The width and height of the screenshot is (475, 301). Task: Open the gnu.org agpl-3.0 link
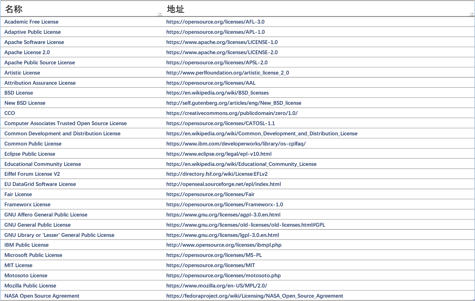(223, 215)
